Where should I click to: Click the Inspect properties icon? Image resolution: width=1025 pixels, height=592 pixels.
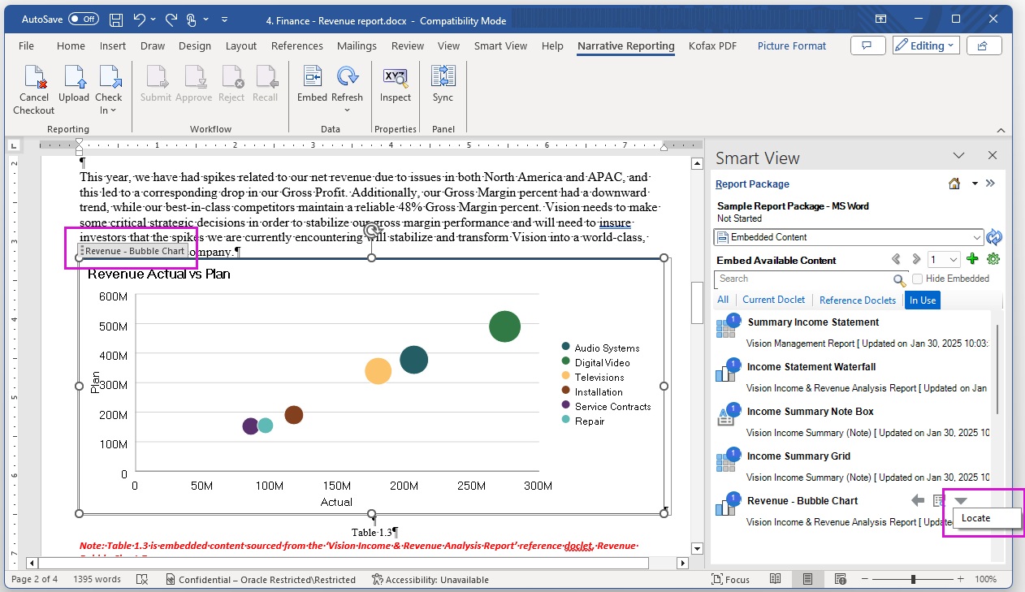coord(396,77)
